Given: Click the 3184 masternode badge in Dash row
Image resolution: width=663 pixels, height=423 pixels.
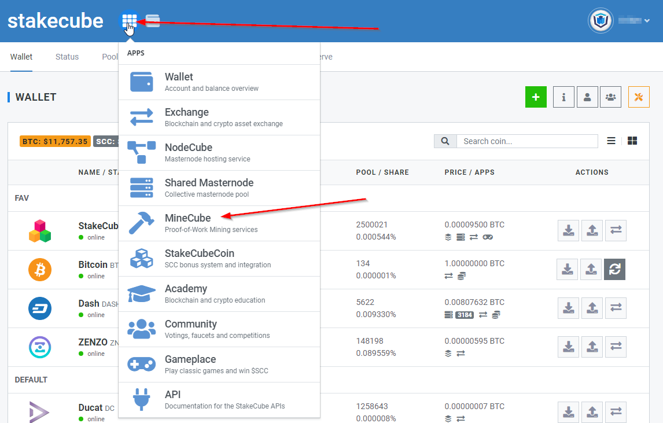Looking at the screenshot, I should coord(464,315).
